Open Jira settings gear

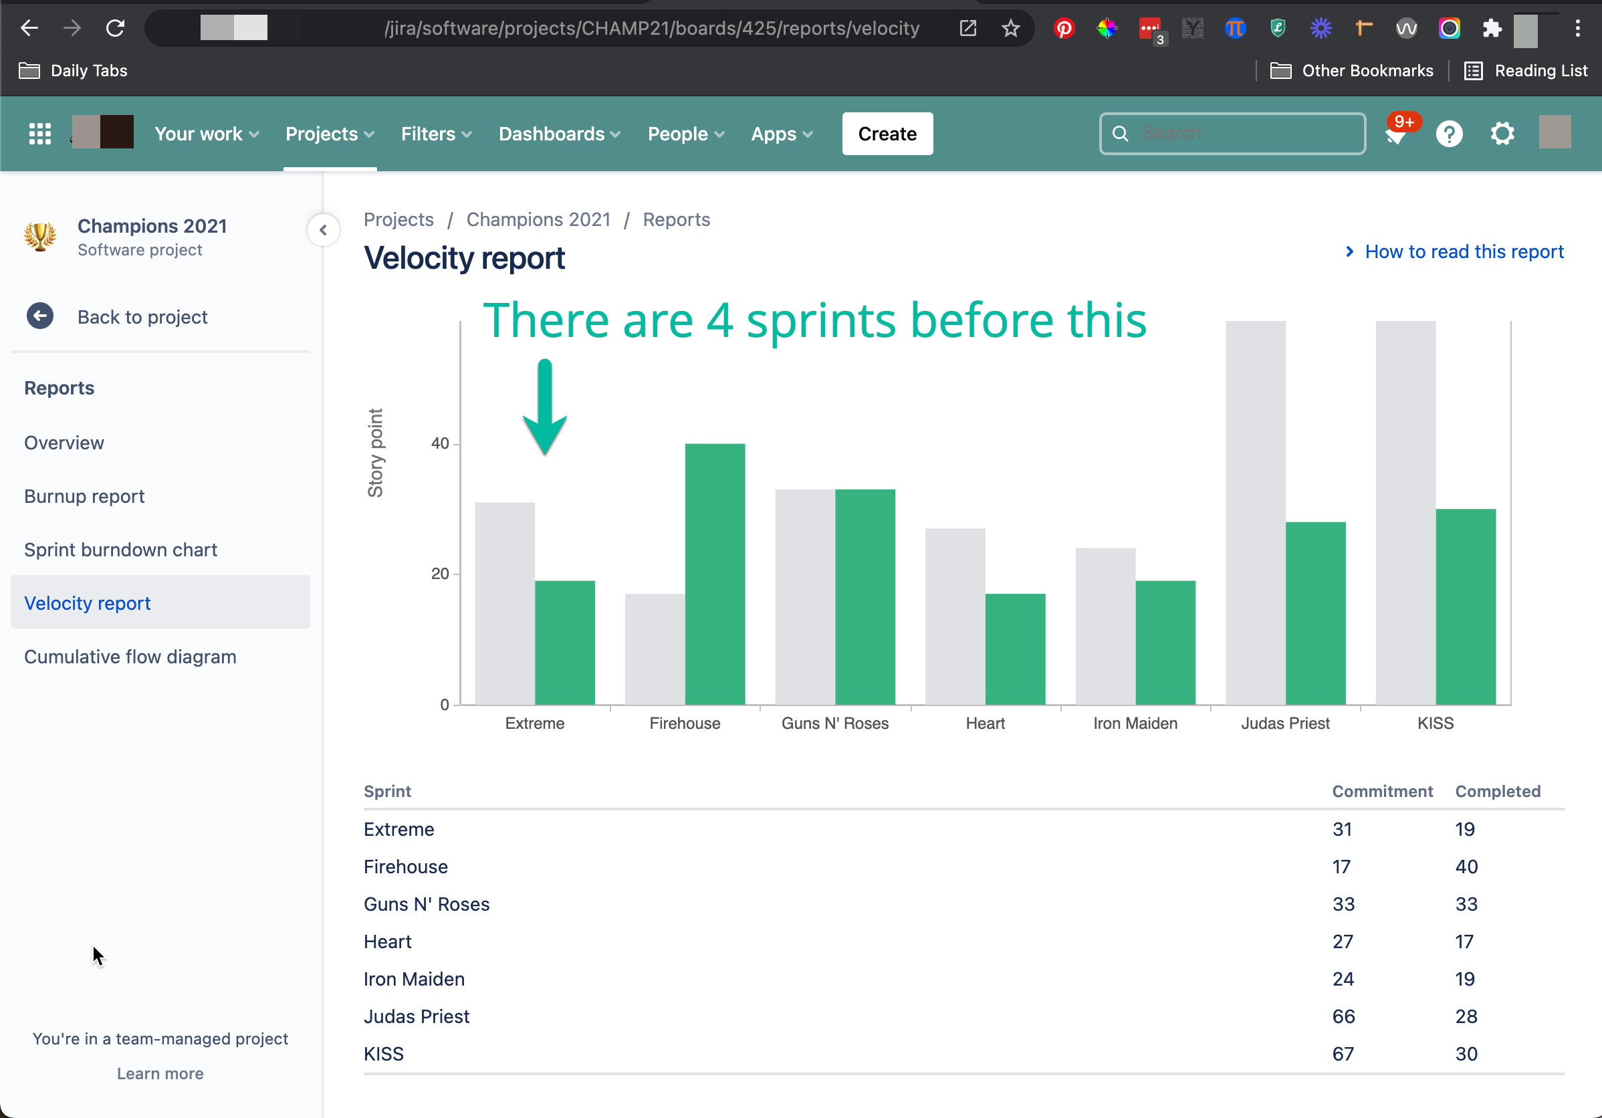pos(1502,133)
